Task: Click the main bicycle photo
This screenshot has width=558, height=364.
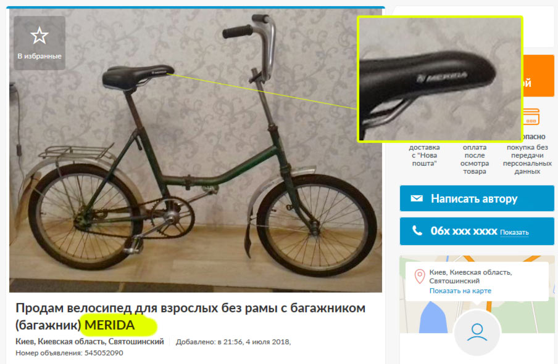Action: coord(196,150)
